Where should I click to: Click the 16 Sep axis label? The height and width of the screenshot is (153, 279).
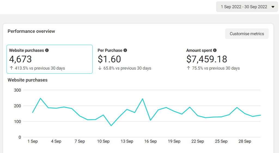(150, 141)
